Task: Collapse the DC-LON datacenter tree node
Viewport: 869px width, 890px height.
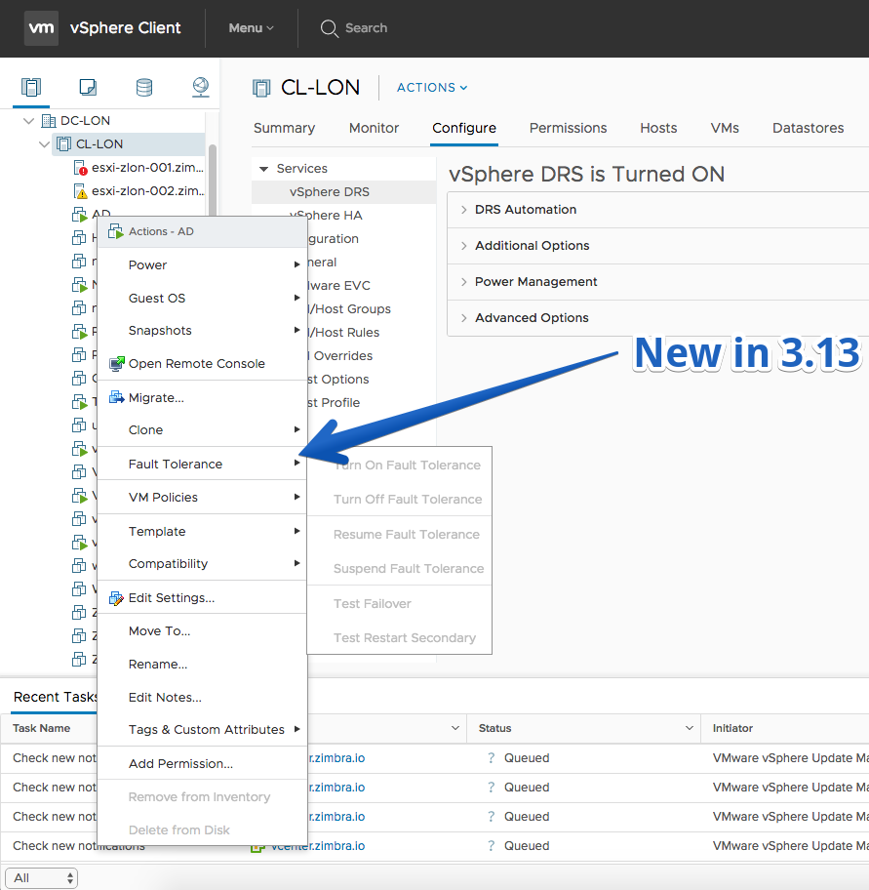Action: (28, 121)
